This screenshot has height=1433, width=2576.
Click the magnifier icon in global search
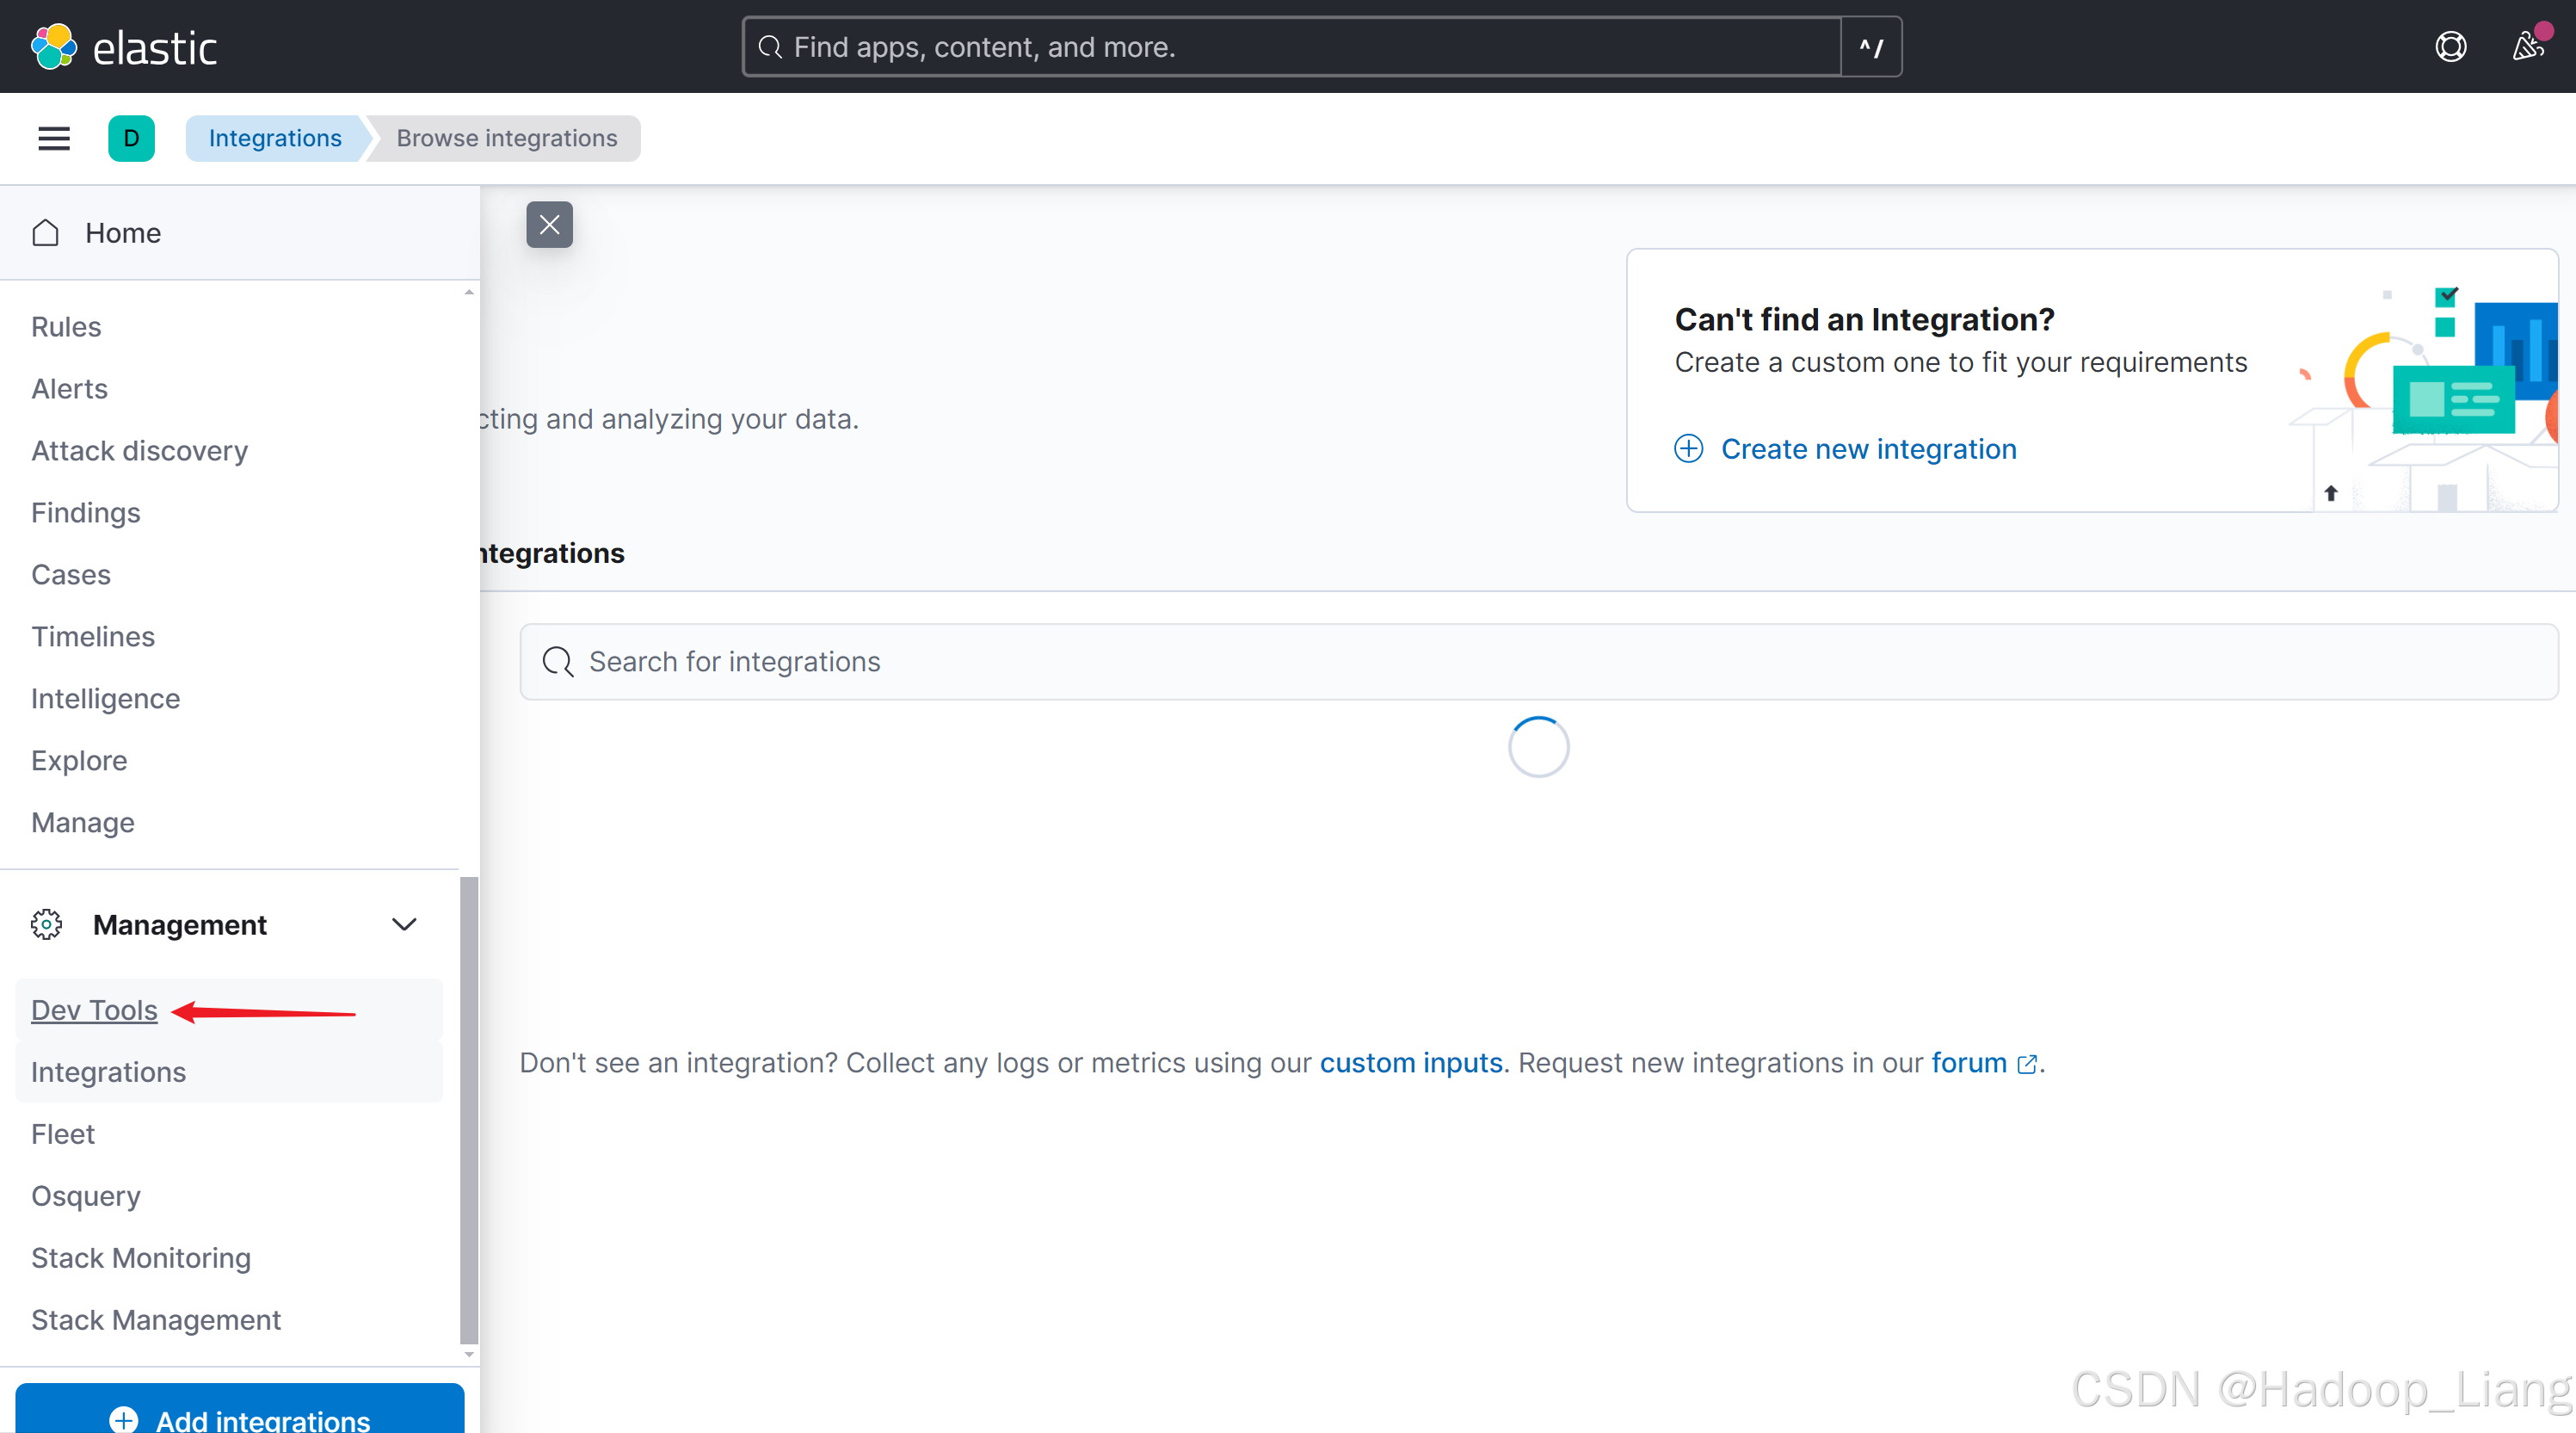coord(769,47)
